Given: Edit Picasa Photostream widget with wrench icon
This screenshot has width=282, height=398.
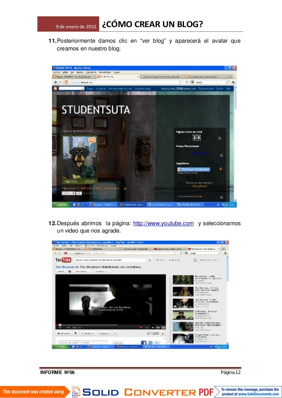Looking at the screenshot, I should 221,155.
